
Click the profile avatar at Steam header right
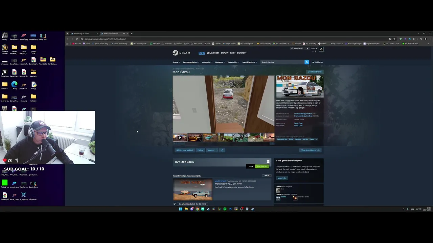[321, 49]
